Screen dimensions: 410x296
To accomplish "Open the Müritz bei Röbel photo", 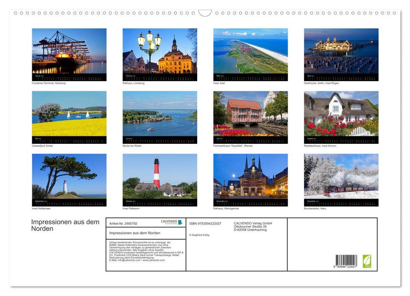I will (x=160, y=113).
